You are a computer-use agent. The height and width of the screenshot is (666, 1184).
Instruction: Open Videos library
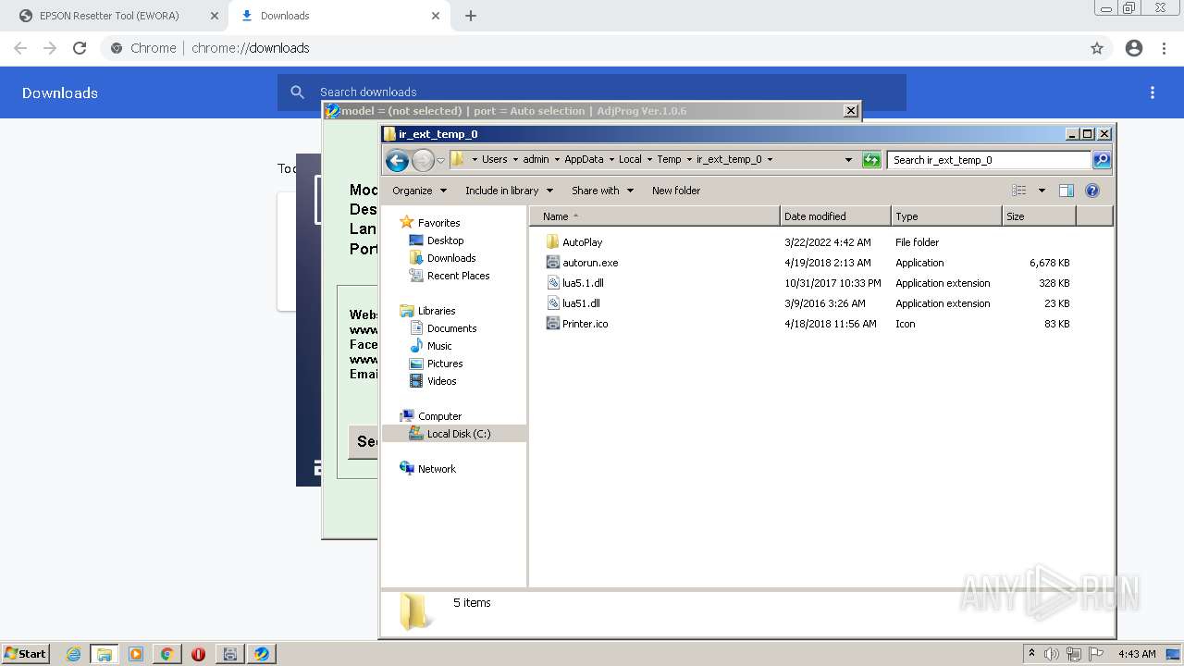(x=441, y=381)
